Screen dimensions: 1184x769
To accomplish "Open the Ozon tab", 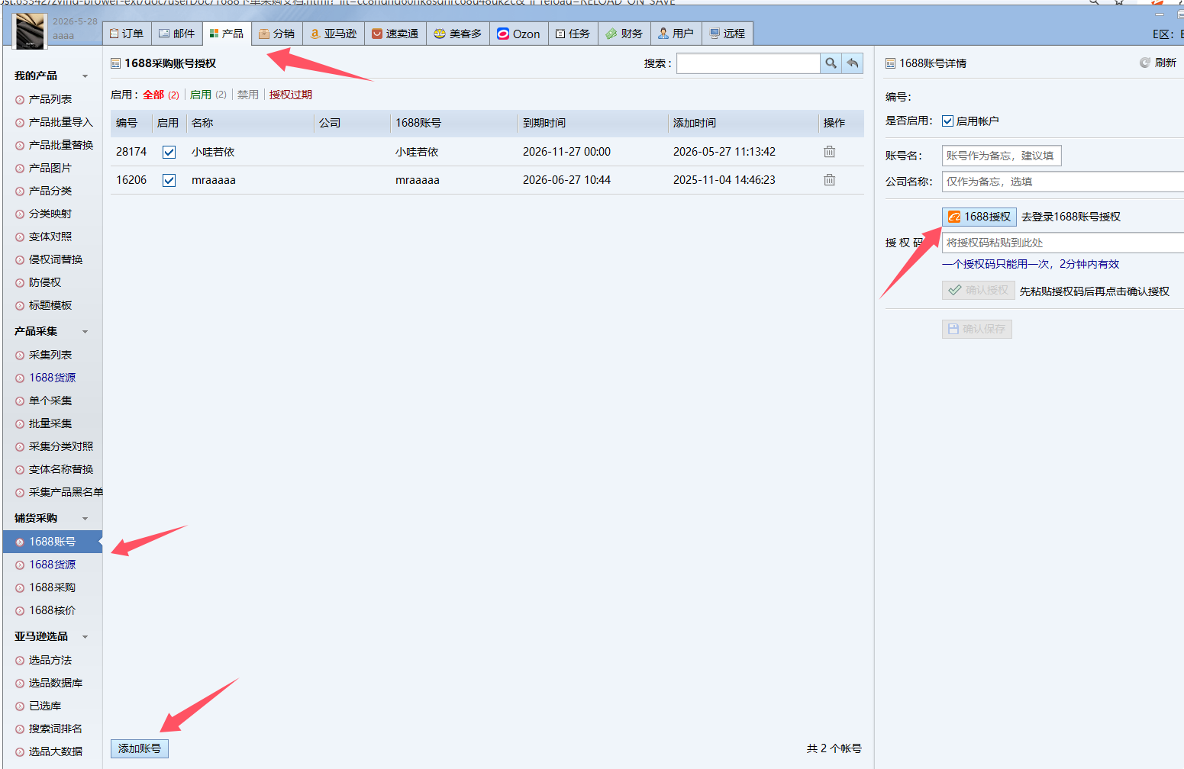I will (x=519, y=34).
